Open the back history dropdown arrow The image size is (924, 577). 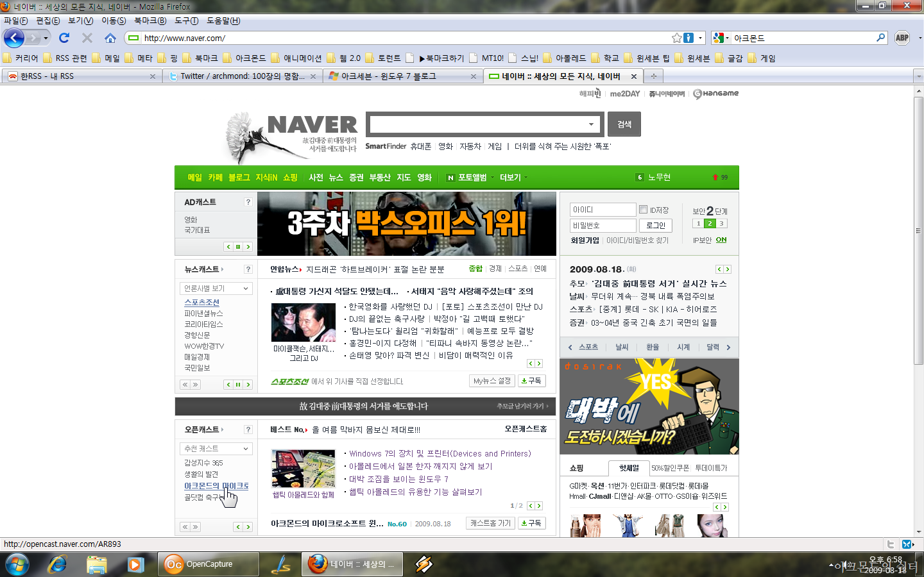46,38
